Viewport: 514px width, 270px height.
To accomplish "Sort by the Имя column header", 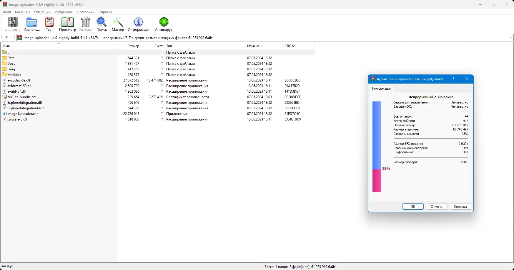I will pyautogui.click(x=59, y=46).
